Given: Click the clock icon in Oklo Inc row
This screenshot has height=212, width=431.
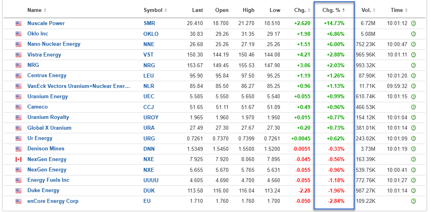Looking at the screenshot, I should [413, 34].
